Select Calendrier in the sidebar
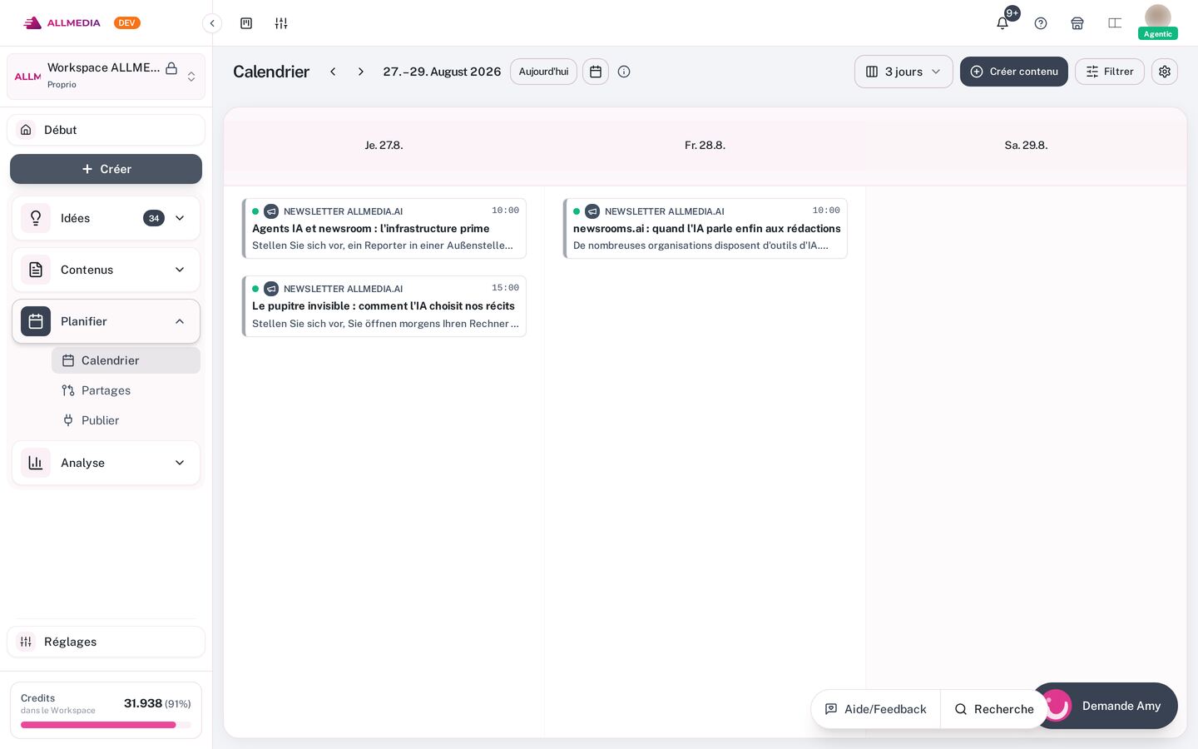 pyautogui.click(x=126, y=360)
